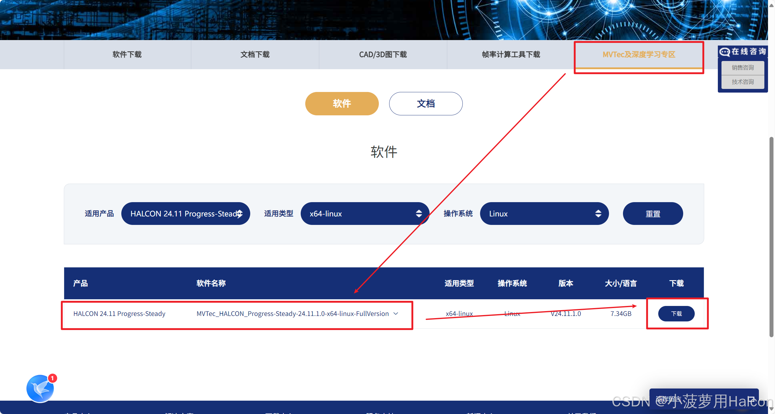This screenshot has width=775, height=414.
Task: Click the page scrollbar's up arrow
Action: click(x=771, y=5)
